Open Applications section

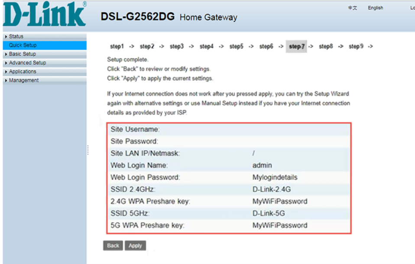pos(23,72)
